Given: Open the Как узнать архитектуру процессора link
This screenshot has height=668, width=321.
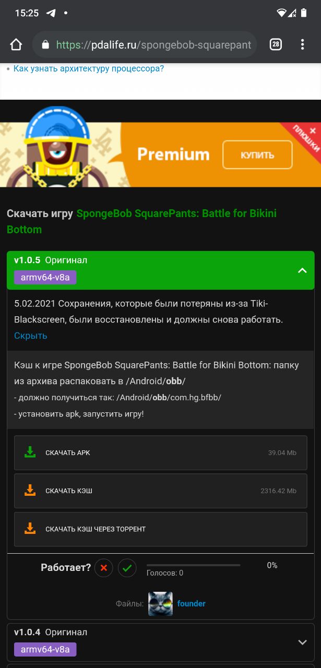Looking at the screenshot, I should (x=89, y=68).
